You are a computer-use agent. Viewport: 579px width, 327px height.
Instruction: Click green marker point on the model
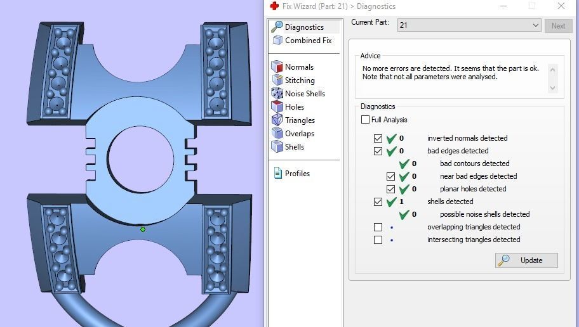[x=143, y=229]
